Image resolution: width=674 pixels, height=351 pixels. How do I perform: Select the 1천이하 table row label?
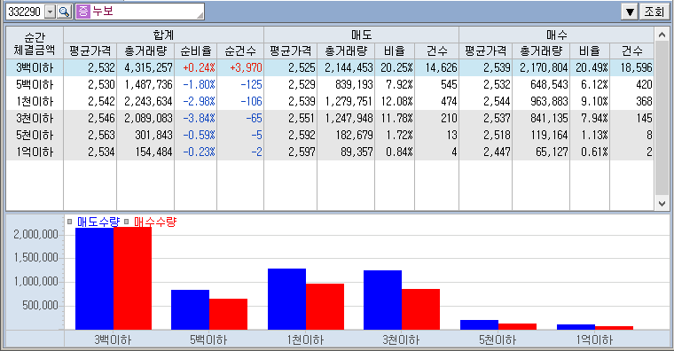35,101
